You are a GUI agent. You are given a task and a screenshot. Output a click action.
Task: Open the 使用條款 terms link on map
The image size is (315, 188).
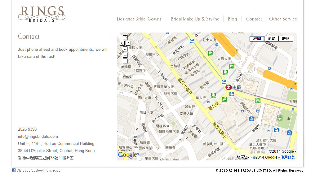point(288,157)
